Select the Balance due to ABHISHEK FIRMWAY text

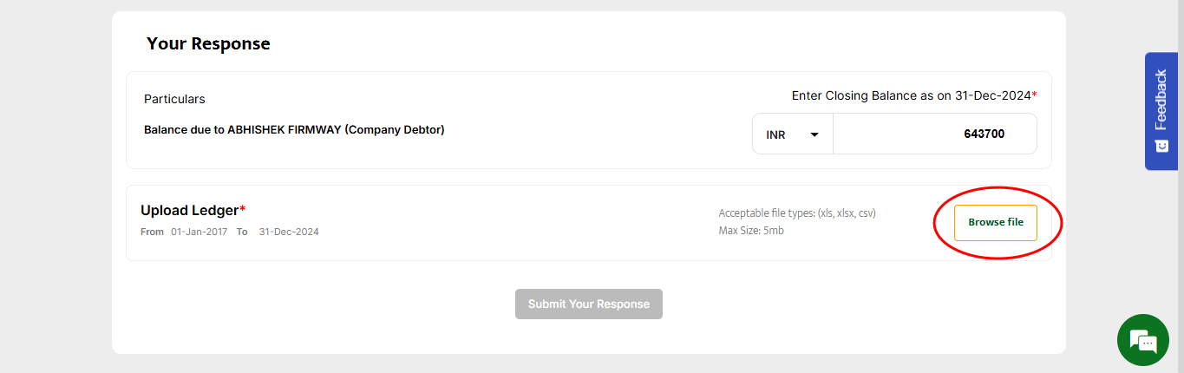(x=294, y=130)
